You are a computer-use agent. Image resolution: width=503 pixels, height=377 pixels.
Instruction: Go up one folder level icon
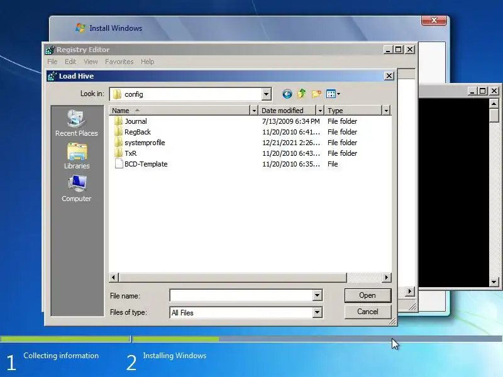tap(302, 94)
